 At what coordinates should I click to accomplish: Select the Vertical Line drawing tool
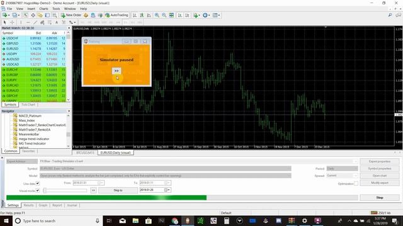pos(21,23)
